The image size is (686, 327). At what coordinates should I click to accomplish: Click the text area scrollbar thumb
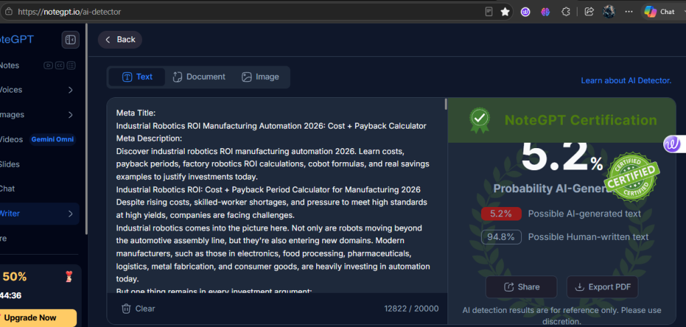click(445, 104)
